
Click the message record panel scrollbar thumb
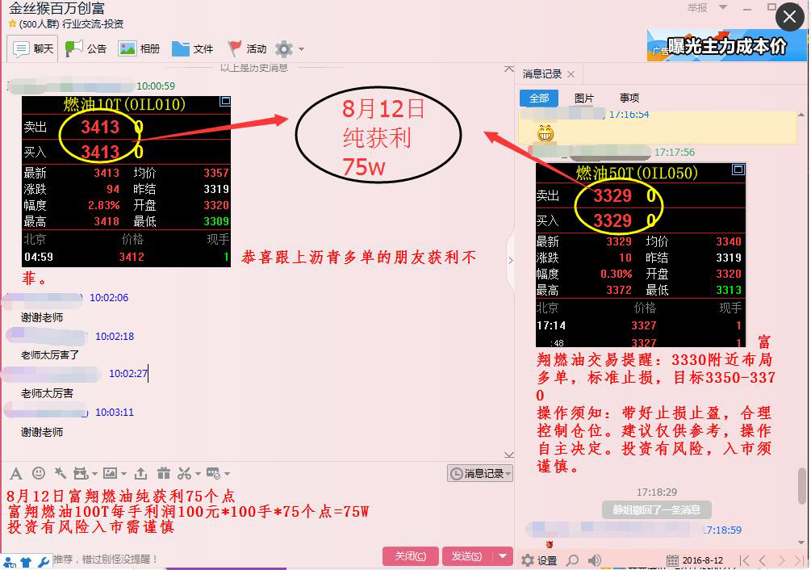pos(801,486)
